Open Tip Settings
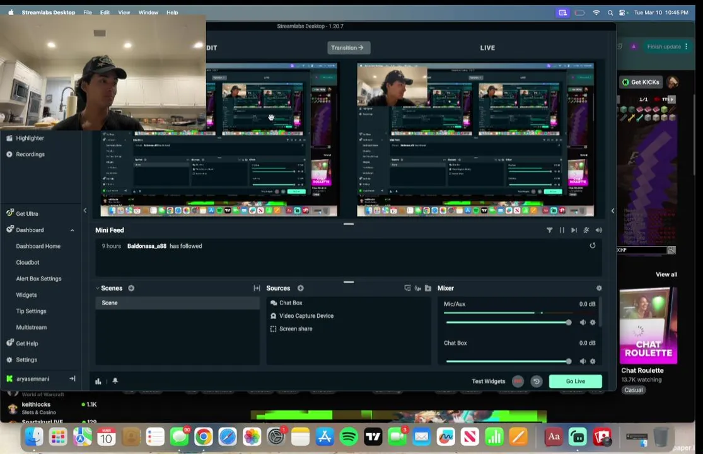 click(x=31, y=311)
